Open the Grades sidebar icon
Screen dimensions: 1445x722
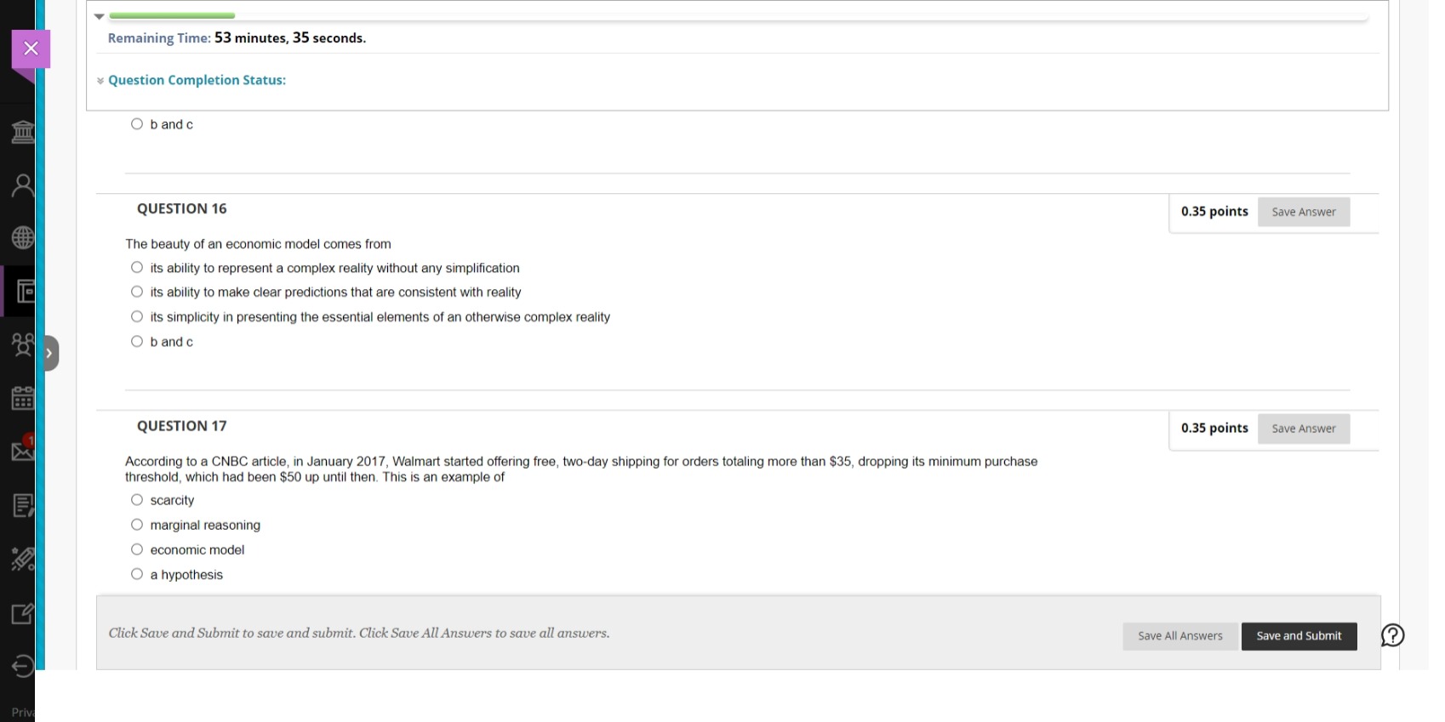pyautogui.click(x=23, y=505)
